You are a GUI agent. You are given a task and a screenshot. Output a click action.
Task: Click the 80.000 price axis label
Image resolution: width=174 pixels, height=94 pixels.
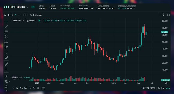click(x=165, y=21)
